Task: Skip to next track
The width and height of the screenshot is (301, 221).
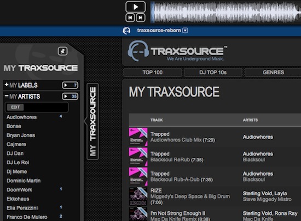Action: [x=141, y=18]
